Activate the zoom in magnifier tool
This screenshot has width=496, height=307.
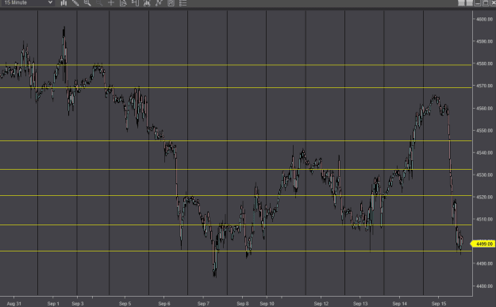pos(87,3)
